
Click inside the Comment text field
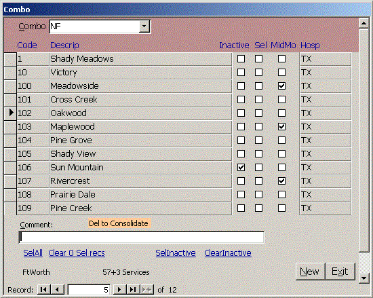coord(141,238)
